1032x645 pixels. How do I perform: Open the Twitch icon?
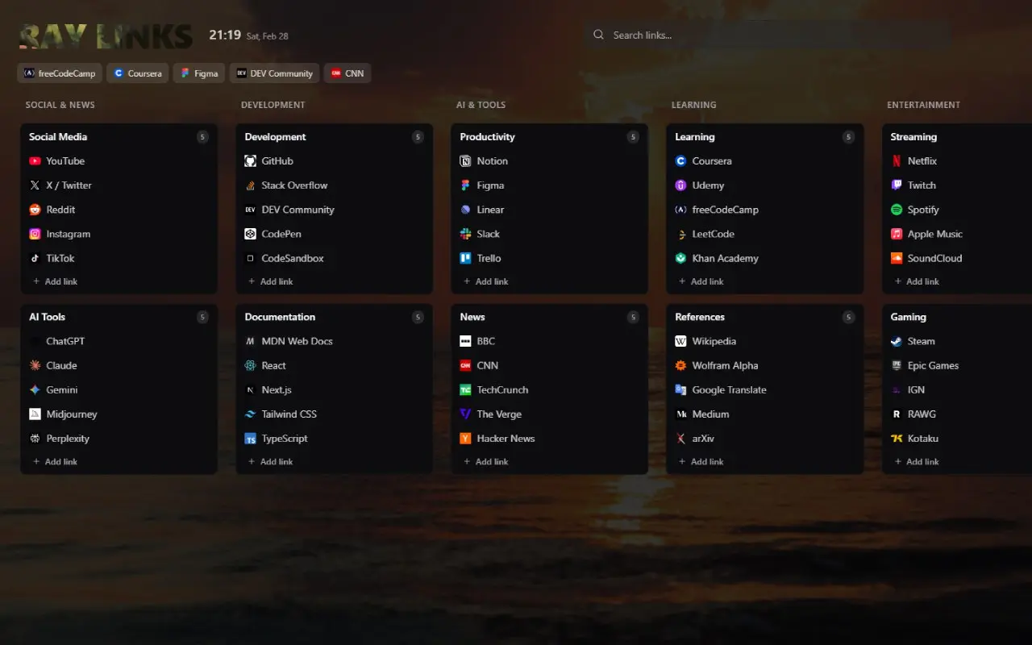(x=896, y=185)
